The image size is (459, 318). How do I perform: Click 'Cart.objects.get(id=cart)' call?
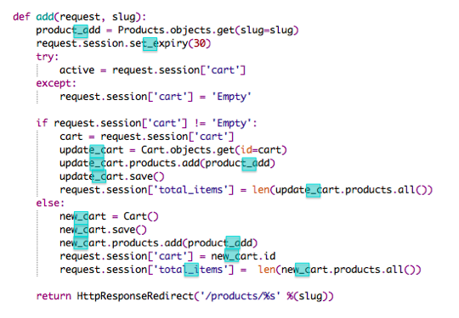pyautogui.click(x=214, y=150)
